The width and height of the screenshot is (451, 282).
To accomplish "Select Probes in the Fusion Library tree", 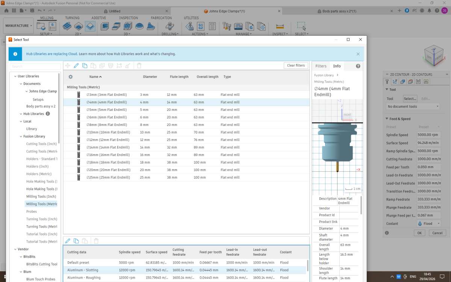I will coord(32,212).
